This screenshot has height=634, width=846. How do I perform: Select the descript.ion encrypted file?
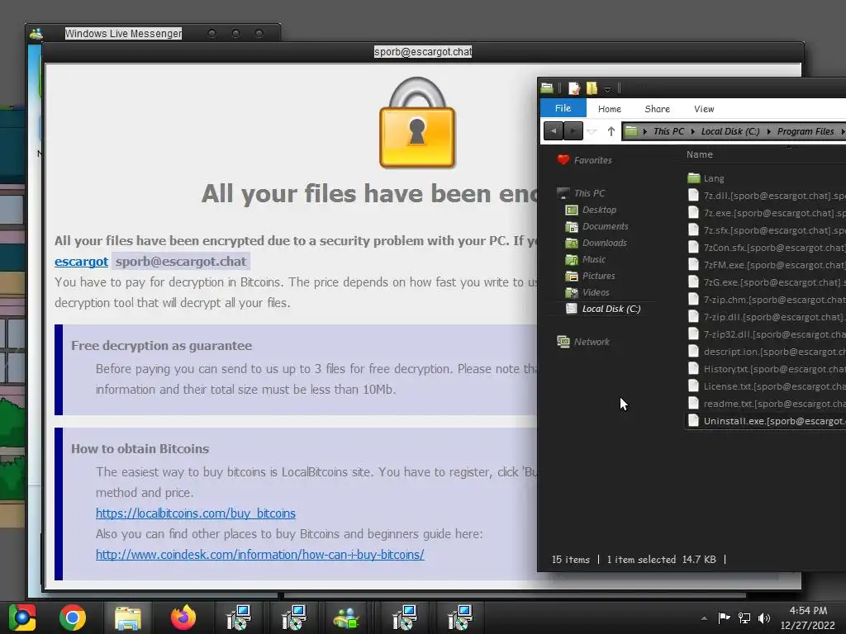coord(766,352)
